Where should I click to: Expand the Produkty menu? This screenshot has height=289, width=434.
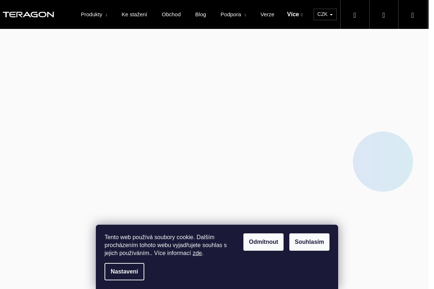tap(94, 14)
